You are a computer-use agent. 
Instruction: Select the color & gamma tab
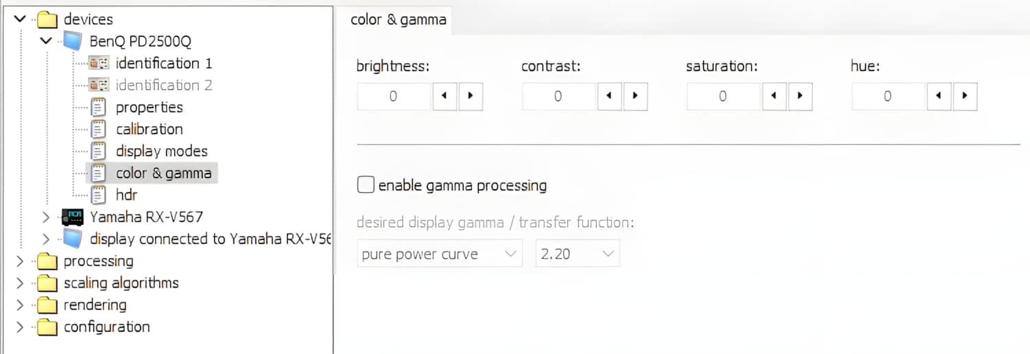point(398,19)
